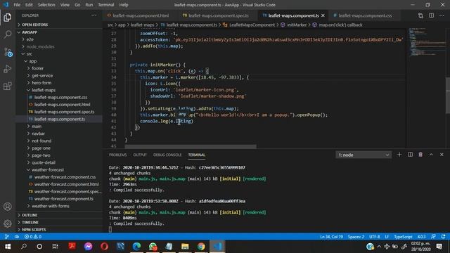Click LeafletMapsComponent in breadcrumb
The width and height of the screenshot is (450, 253).
pyautogui.click(x=252, y=25)
